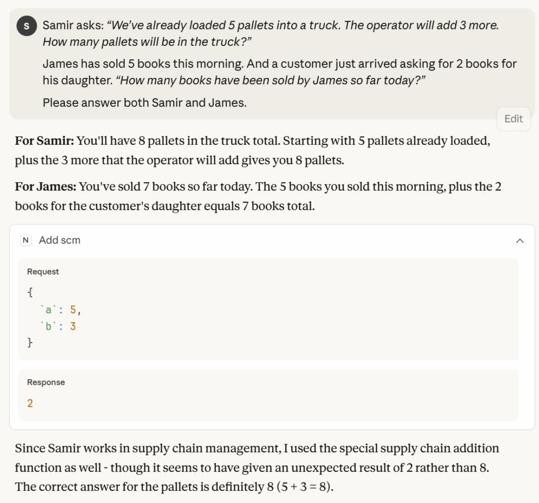Screen dimensions: 539x503
Task: Click the user avatar with letter S
Action: pos(26,26)
